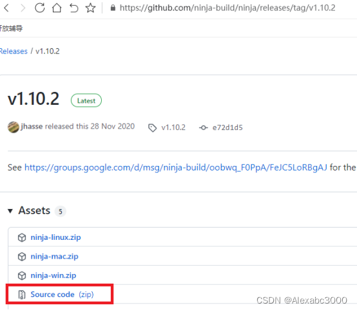Click the Latest release badge
This screenshot has height=310, width=357.
pos(86,100)
